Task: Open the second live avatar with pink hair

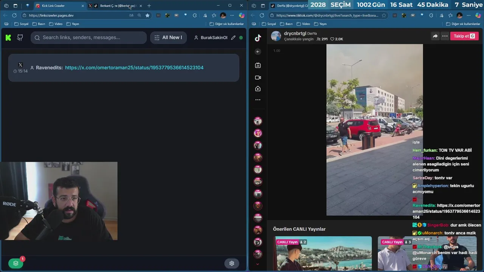Action: coord(258,133)
